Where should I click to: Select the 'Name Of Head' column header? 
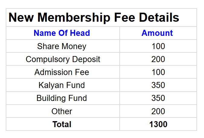pyautogui.click(x=62, y=33)
